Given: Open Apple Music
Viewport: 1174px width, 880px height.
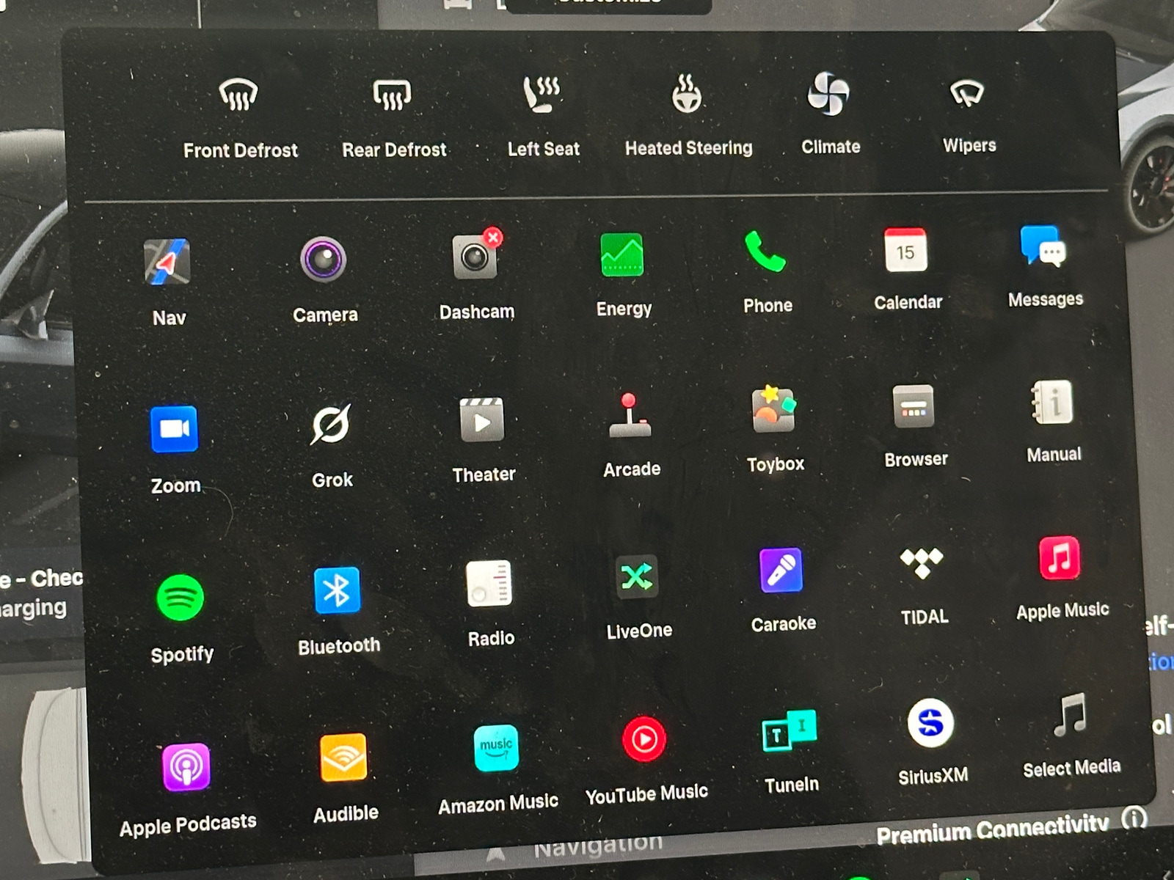Looking at the screenshot, I should [1059, 558].
